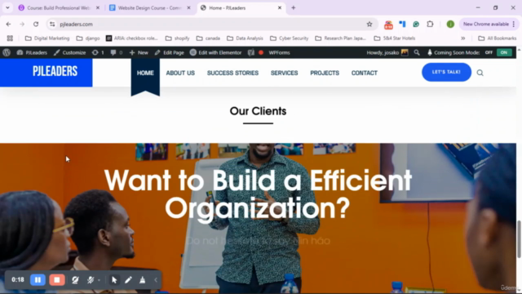Reload the pjleaders.com page
522x294 pixels.
pyautogui.click(x=36, y=24)
